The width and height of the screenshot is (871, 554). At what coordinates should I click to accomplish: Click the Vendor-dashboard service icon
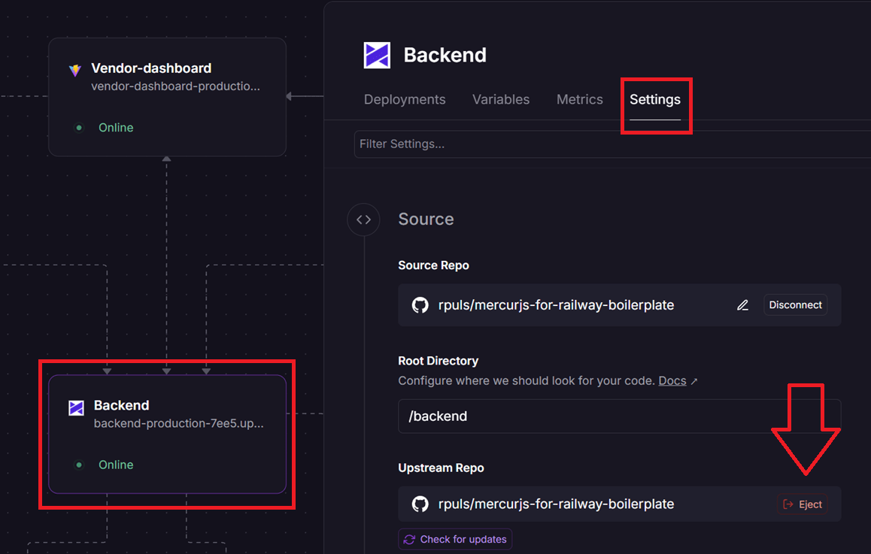(x=75, y=70)
